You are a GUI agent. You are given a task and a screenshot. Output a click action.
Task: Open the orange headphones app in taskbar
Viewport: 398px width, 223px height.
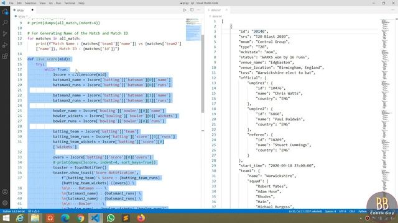(x=50, y=218)
